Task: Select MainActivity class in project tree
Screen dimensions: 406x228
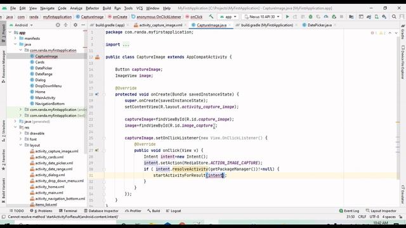Action: [45, 98]
